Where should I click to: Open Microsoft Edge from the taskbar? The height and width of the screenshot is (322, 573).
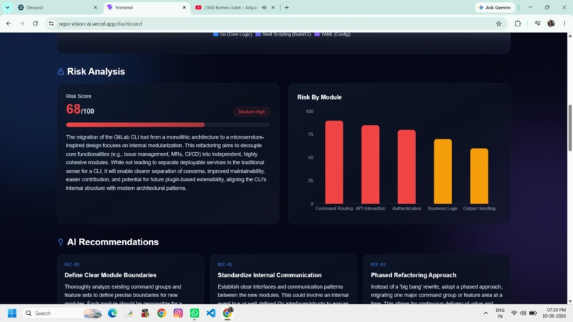point(112,313)
